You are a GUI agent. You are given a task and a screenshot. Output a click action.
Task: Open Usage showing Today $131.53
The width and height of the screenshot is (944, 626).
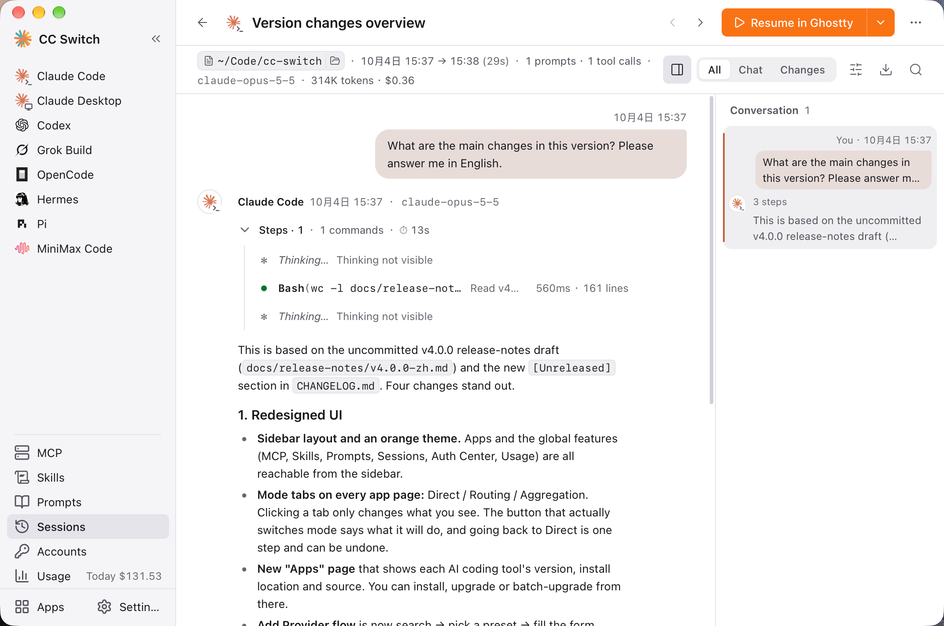(88, 576)
